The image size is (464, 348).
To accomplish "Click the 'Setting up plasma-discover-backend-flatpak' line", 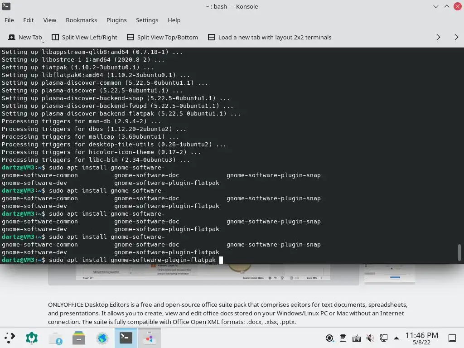I will [121, 114].
